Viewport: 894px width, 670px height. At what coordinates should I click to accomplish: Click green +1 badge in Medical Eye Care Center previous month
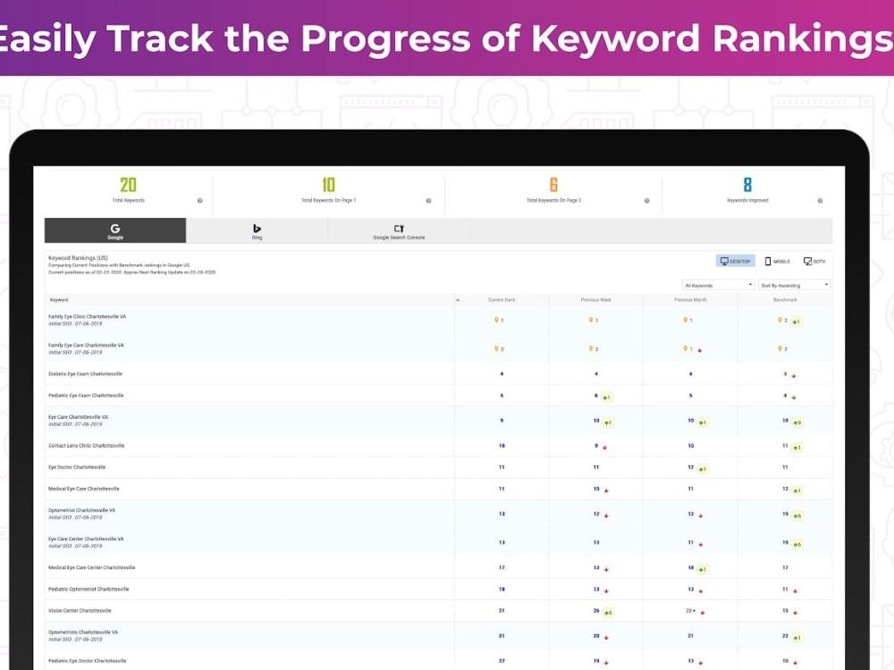[x=703, y=569]
